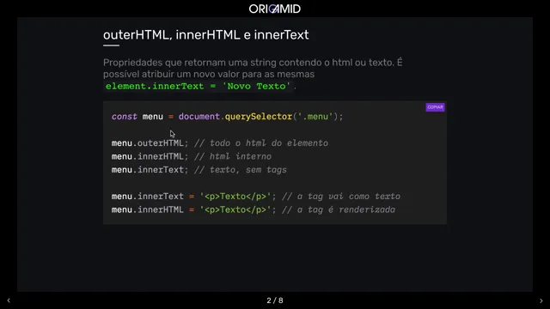The image size is (550, 309).
Task: Click the '.menu' string argument
Action: pyautogui.click(x=315, y=117)
